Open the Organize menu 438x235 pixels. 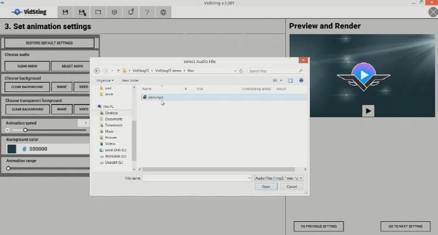(105, 81)
